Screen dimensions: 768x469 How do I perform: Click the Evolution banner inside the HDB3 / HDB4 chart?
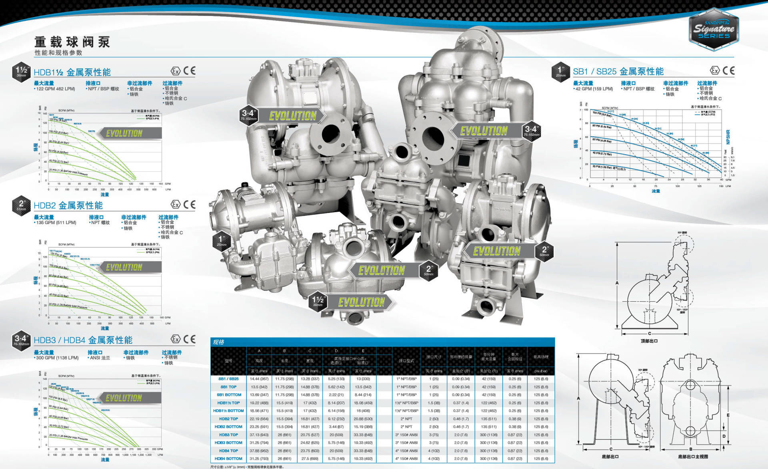click(x=129, y=397)
